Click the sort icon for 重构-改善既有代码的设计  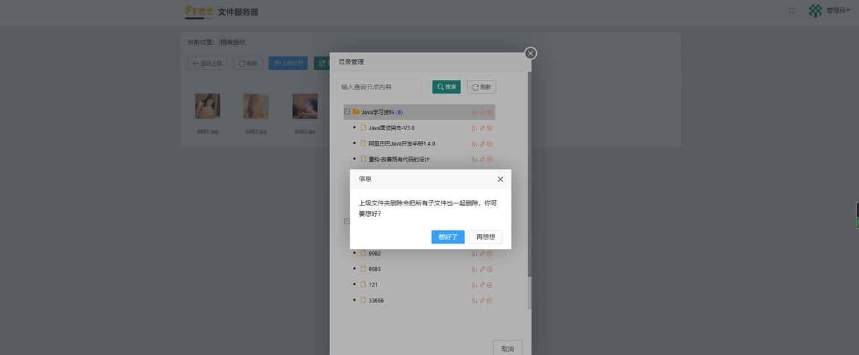pyautogui.click(x=474, y=160)
